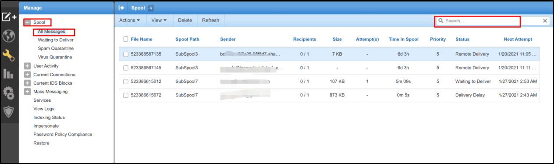Screen dimensions: 554x164
Task: Sort by Size column header
Action: [337, 39]
